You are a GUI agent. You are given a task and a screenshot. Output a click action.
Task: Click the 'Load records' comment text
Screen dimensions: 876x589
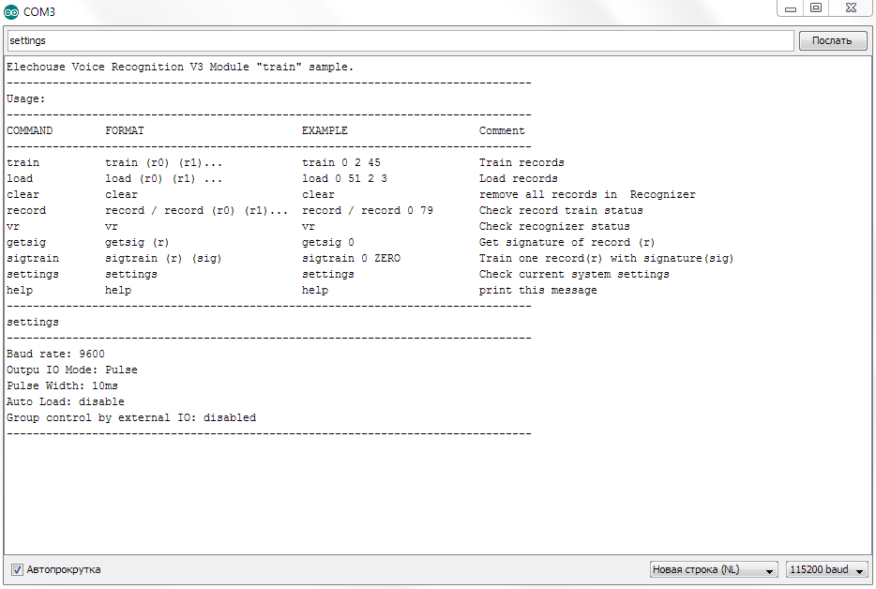click(x=519, y=179)
